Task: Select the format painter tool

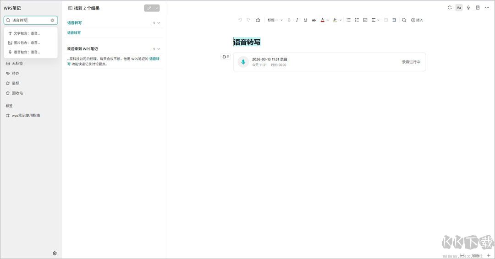Action: (x=258, y=20)
